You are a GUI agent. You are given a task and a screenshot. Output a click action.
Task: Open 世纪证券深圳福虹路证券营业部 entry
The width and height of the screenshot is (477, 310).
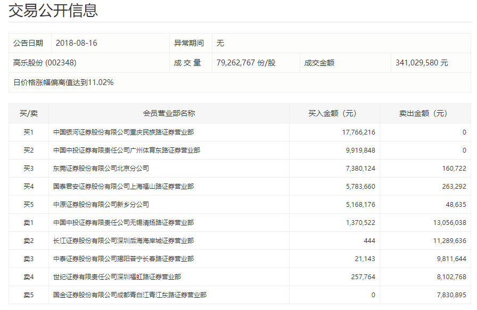tap(117, 277)
